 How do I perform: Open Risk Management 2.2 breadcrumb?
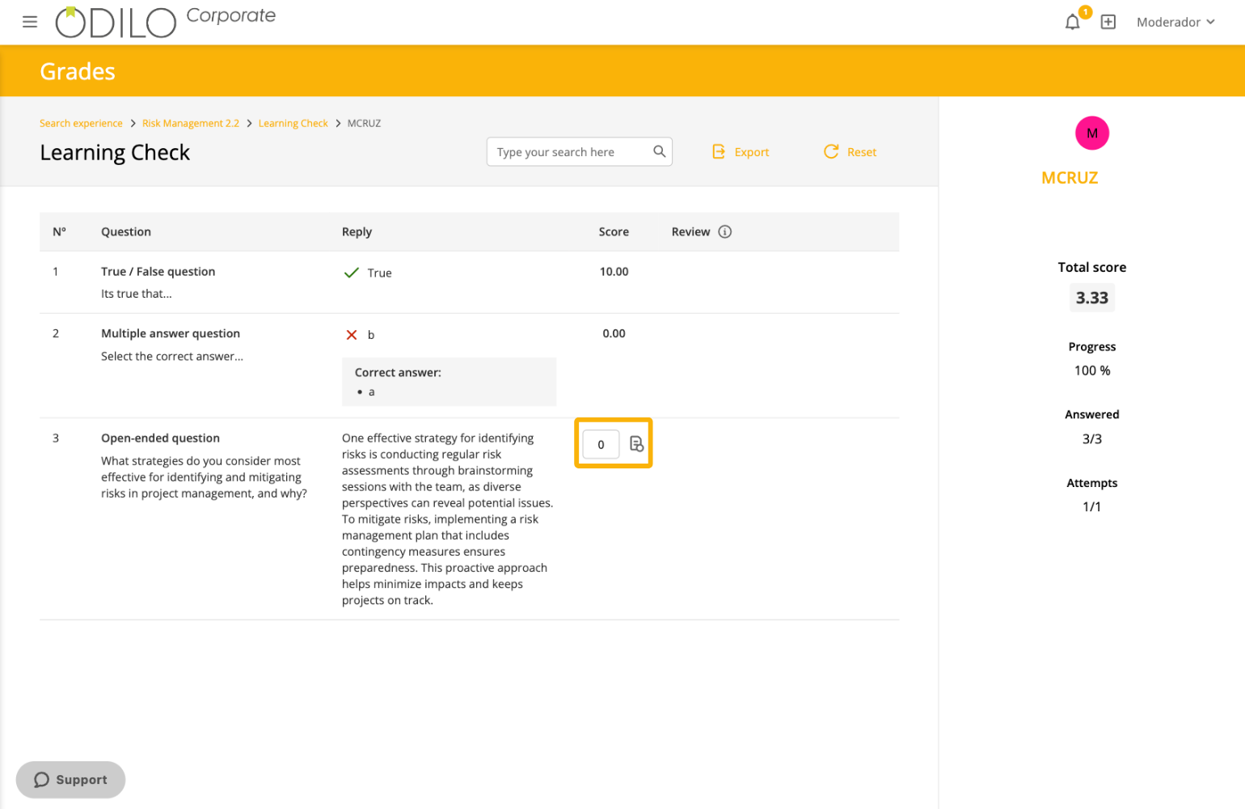pyautogui.click(x=191, y=124)
